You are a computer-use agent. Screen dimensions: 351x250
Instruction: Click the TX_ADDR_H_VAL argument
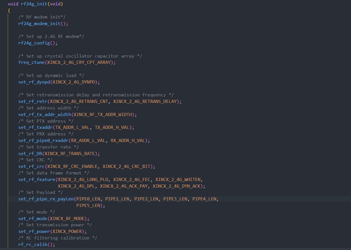pyautogui.click(x=112, y=127)
